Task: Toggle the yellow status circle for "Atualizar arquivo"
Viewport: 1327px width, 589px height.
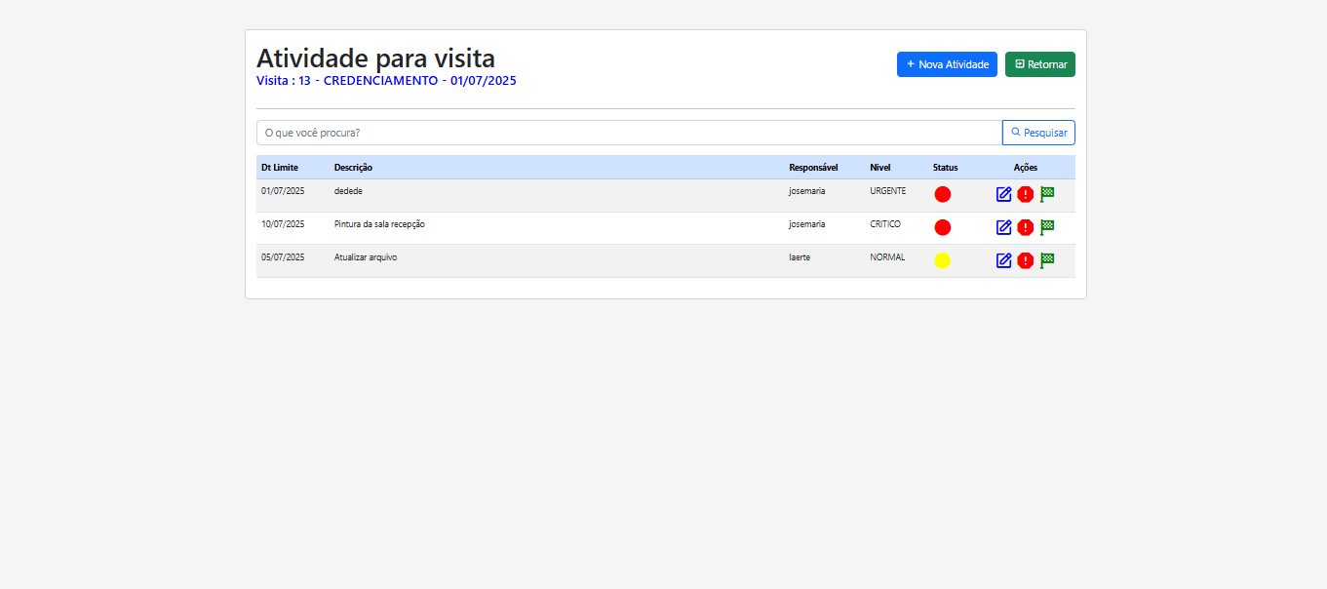Action: tap(942, 260)
